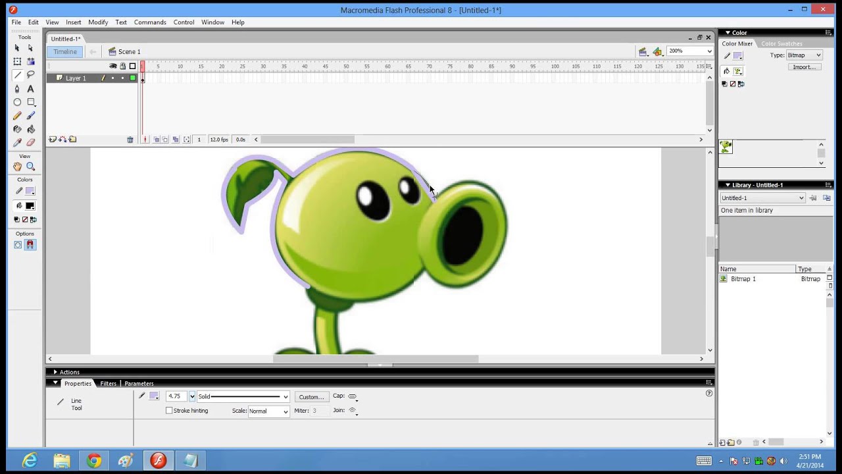Open the Scale Normal dropdown

coord(268,411)
